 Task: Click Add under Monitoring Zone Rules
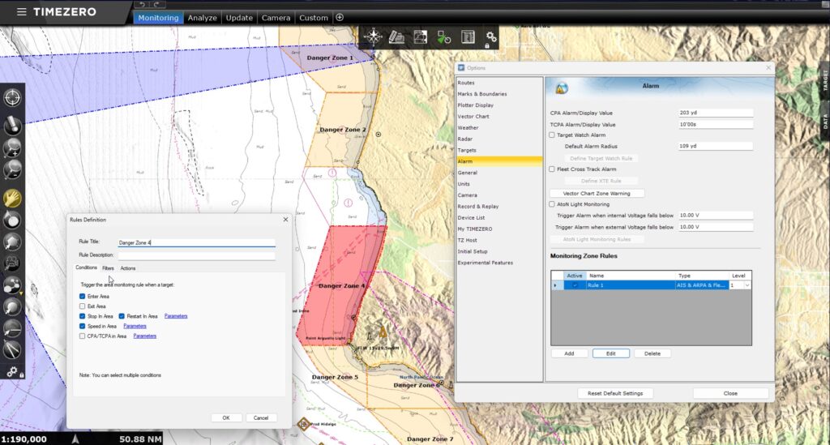click(x=569, y=353)
